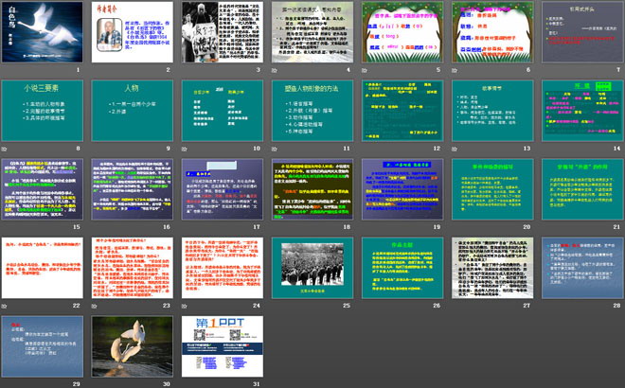
Task: Click the animation star icon under slide 7
Action: (539, 70)
